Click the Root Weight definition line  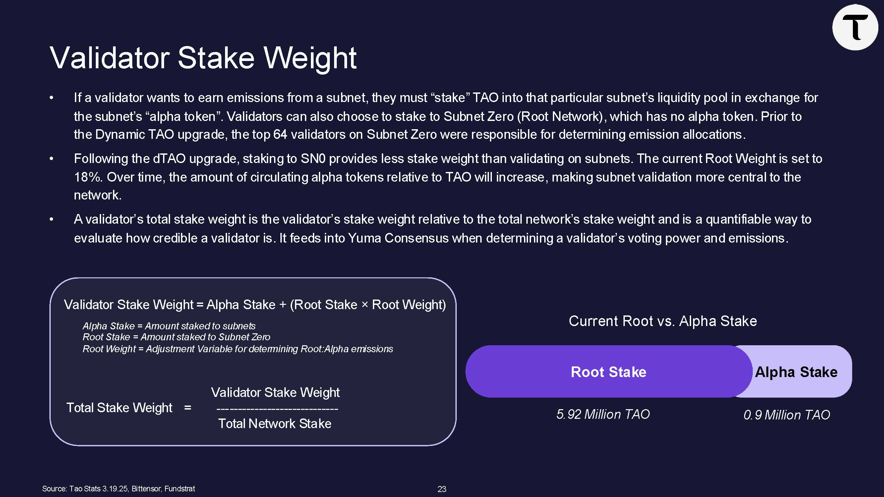(237, 349)
